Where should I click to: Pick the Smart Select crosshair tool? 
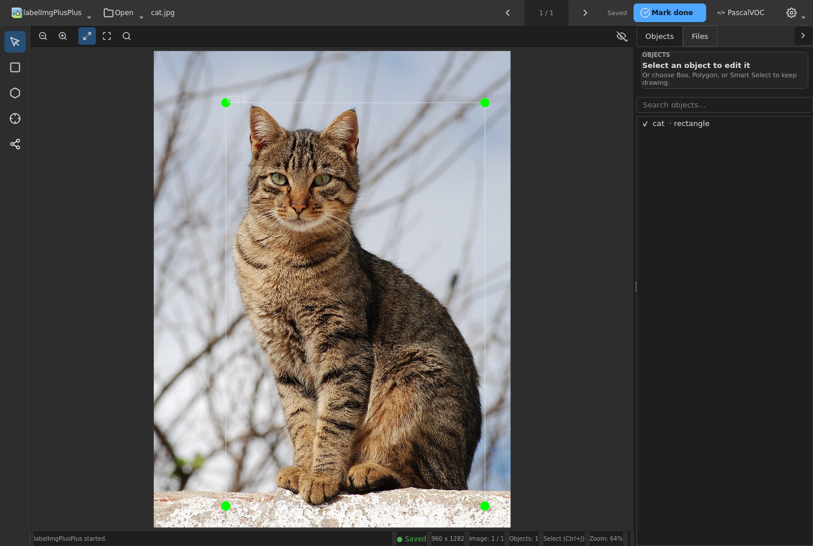[15, 118]
